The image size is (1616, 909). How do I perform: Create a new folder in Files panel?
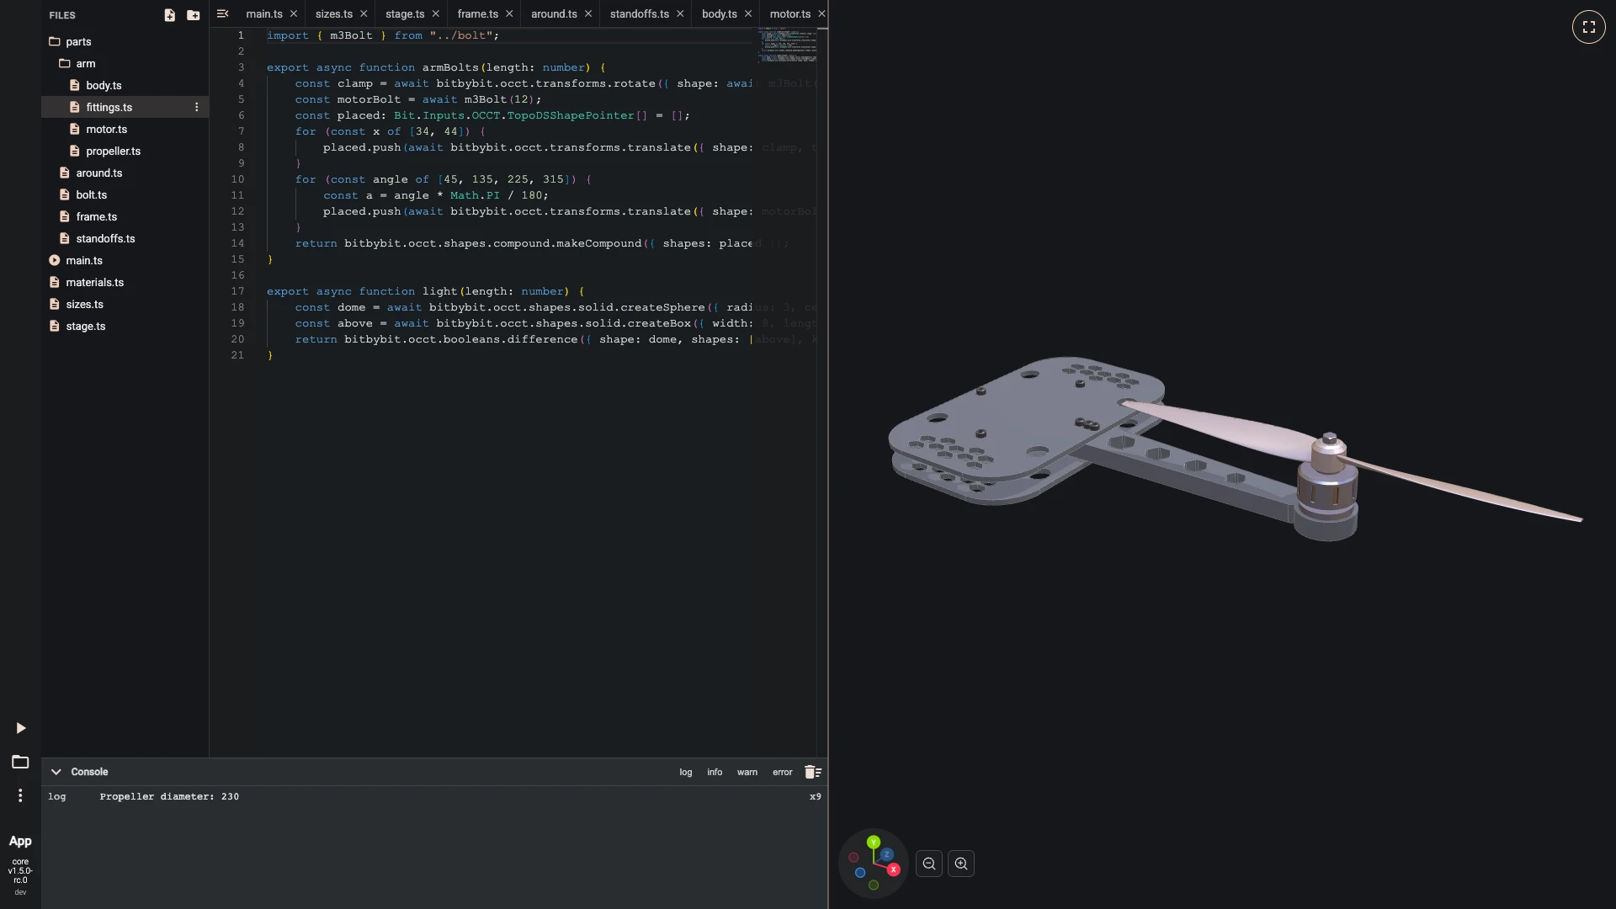click(x=194, y=15)
